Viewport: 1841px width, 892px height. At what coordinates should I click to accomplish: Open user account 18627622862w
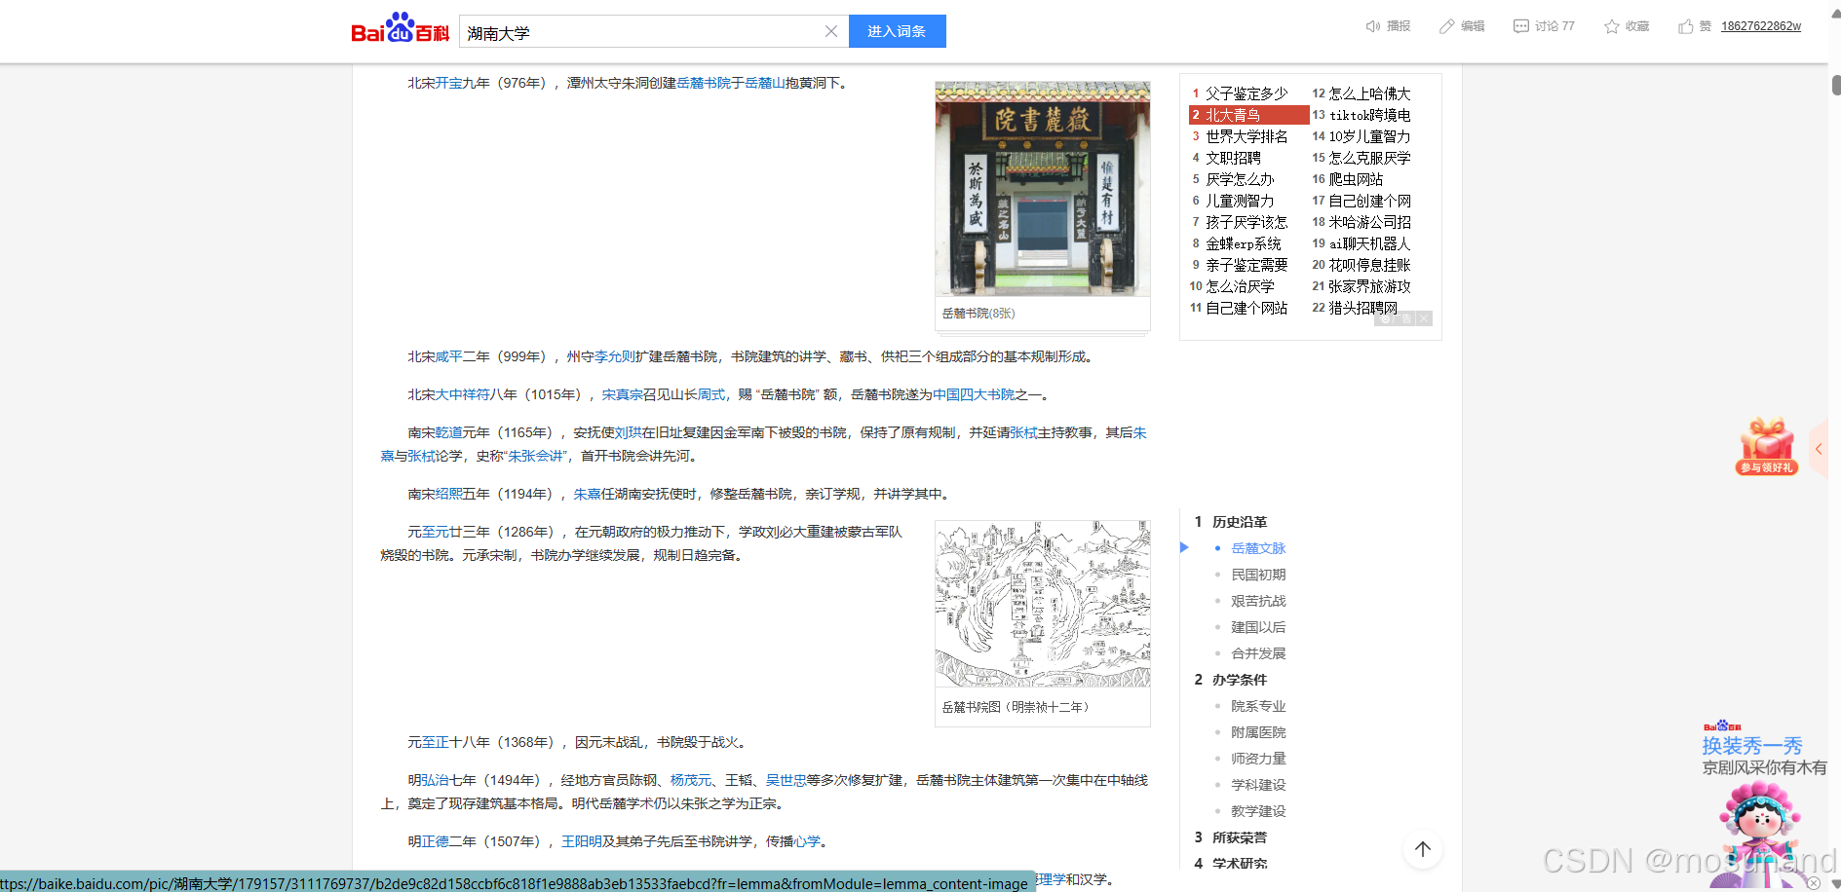[1760, 26]
